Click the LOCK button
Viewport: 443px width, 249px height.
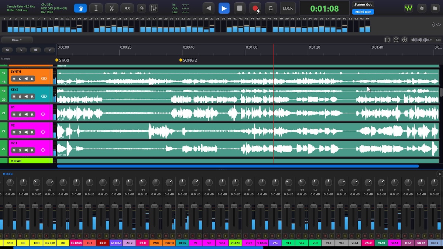288,8
